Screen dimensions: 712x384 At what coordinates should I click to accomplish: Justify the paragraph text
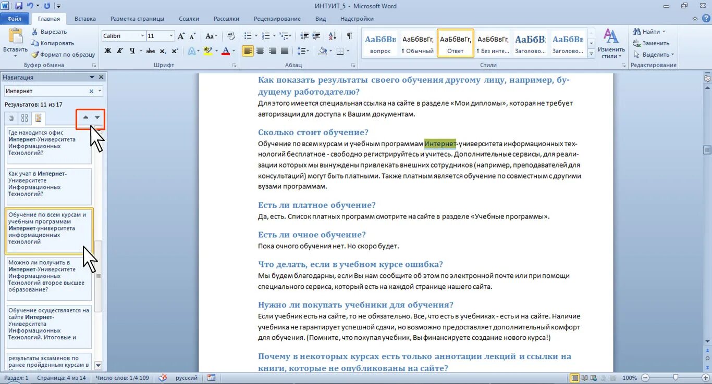[x=285, y=51]
